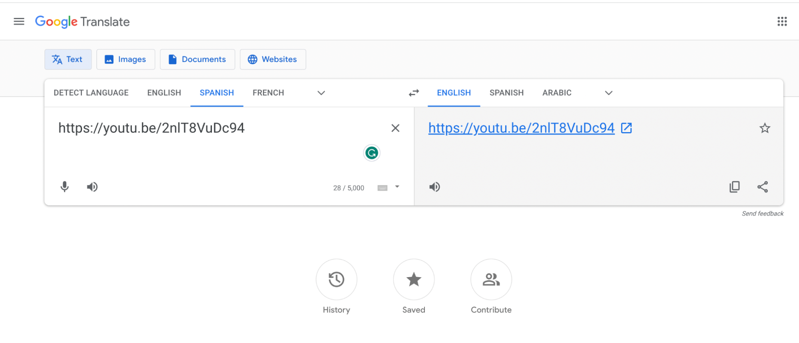Swap source and target languages
This screenshot has height=343, width=799.
pyautogui.click(x=414, y=93)
